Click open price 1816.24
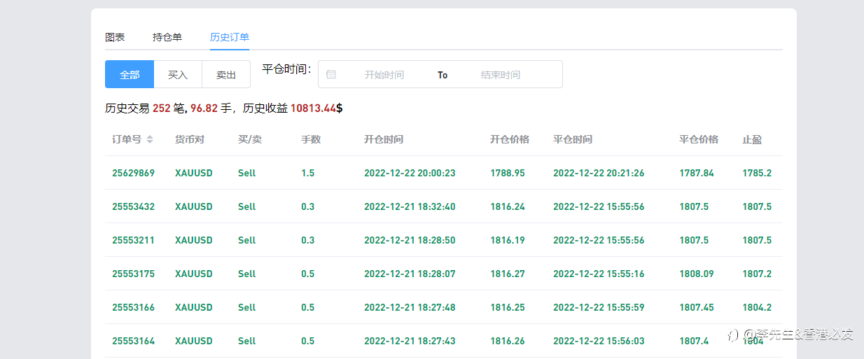Screen dimensions: 864x359 508,206
